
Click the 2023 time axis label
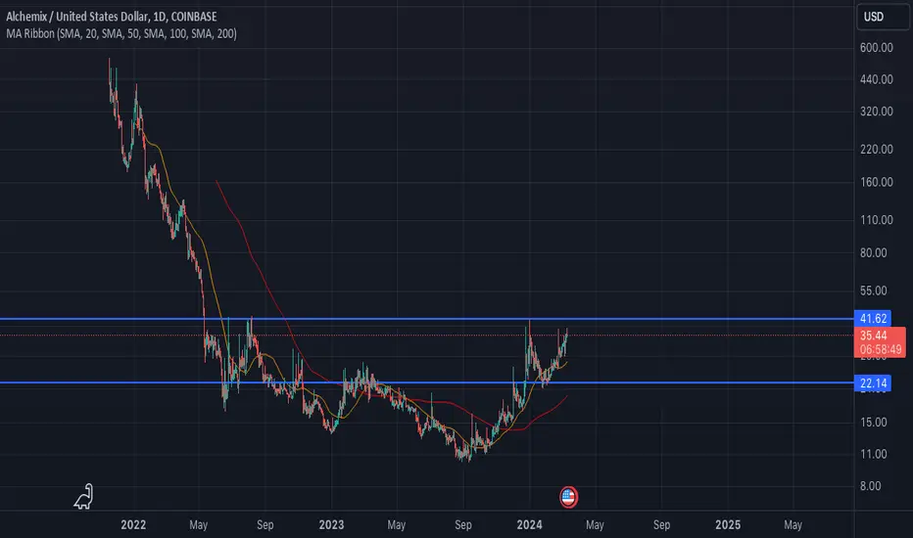[x=331, y=524]
